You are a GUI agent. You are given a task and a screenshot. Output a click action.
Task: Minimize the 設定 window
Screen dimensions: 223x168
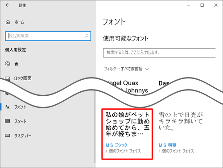188,5
